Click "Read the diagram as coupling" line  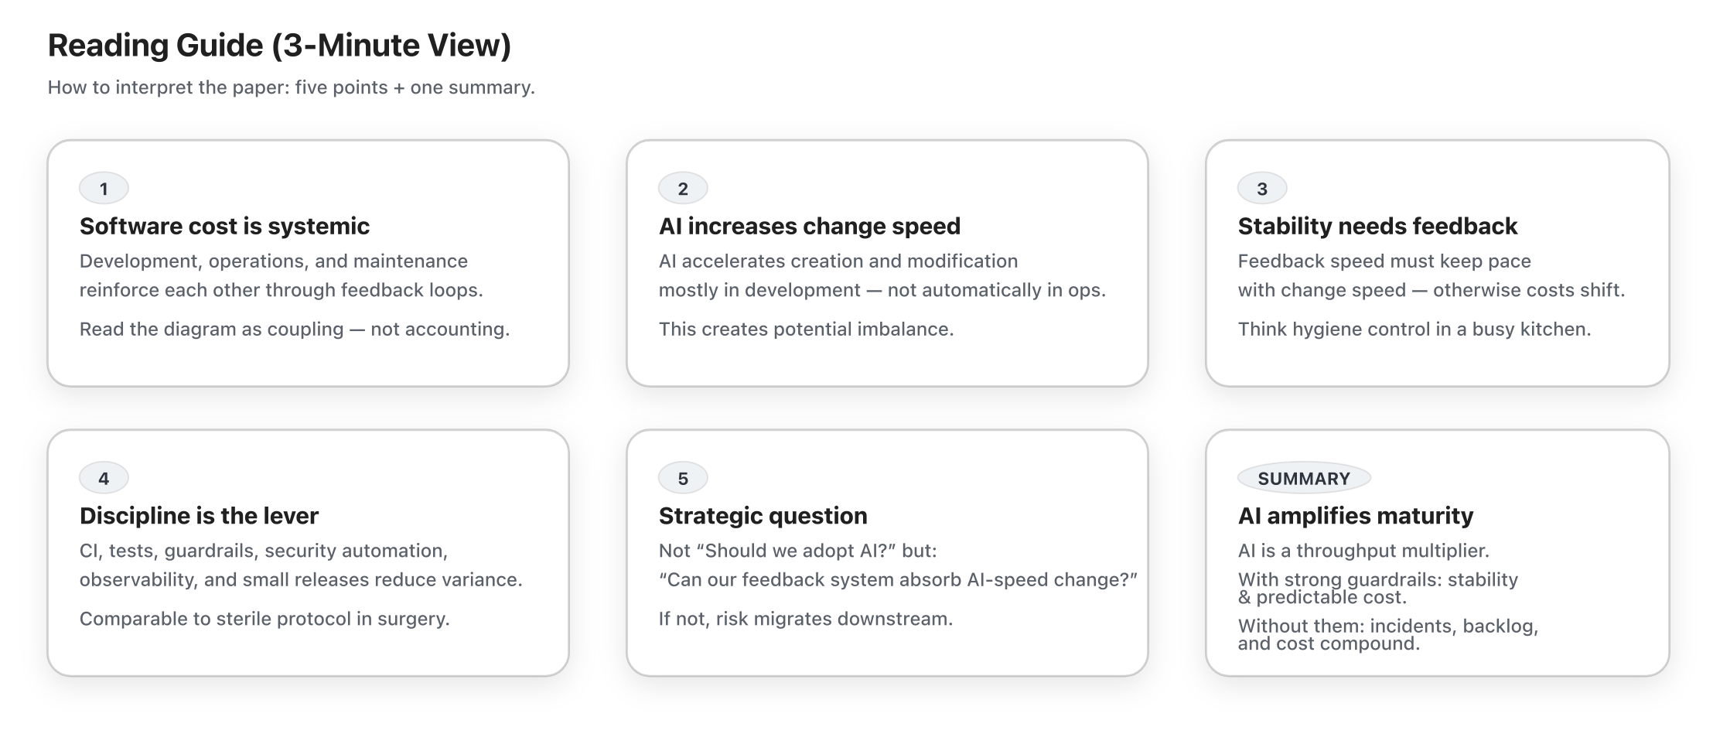coord(294,329)
